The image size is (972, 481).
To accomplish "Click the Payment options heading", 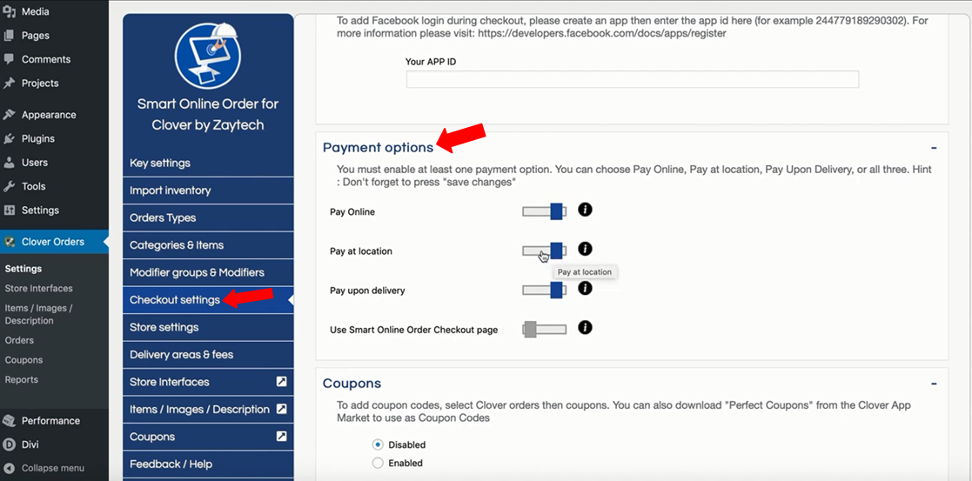I will click(x=378, y=148).
